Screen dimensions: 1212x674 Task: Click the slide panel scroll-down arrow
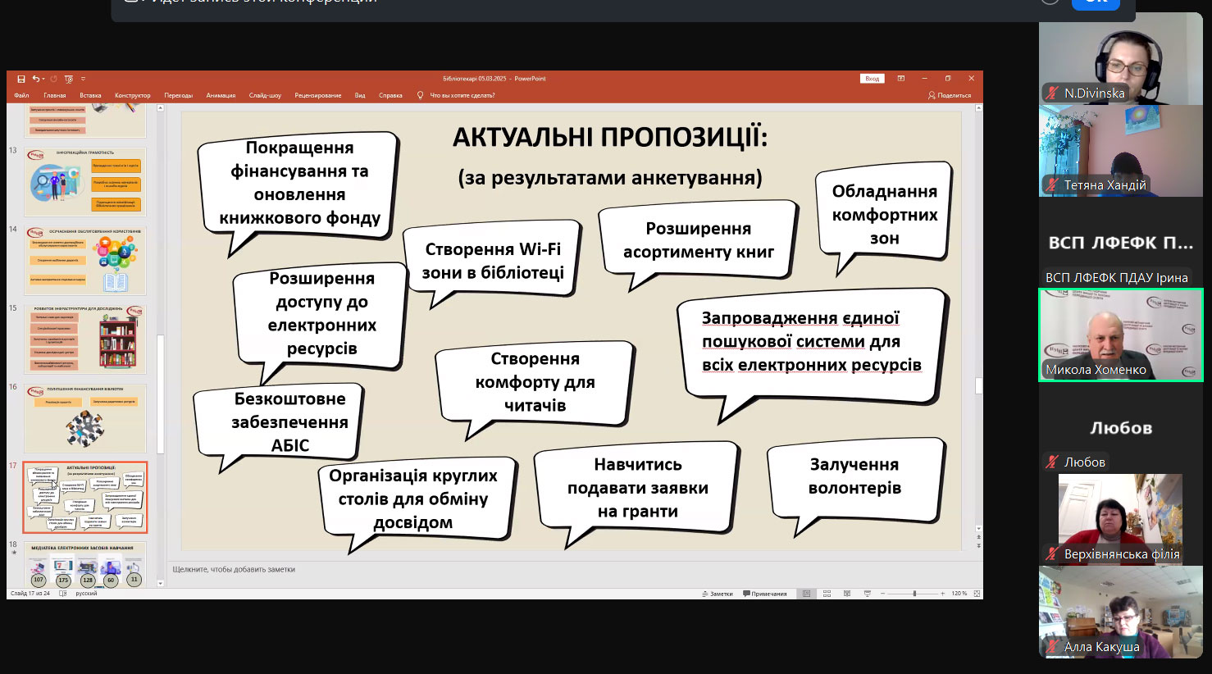pos(160,583)
